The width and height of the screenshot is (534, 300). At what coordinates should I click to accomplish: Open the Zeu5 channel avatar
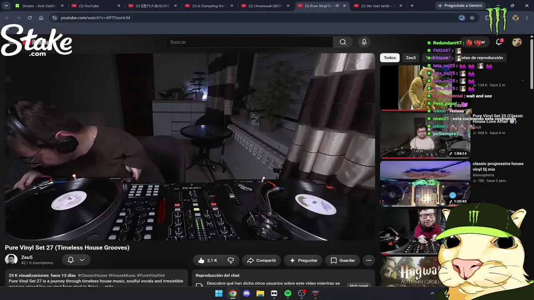coord(11,260)
